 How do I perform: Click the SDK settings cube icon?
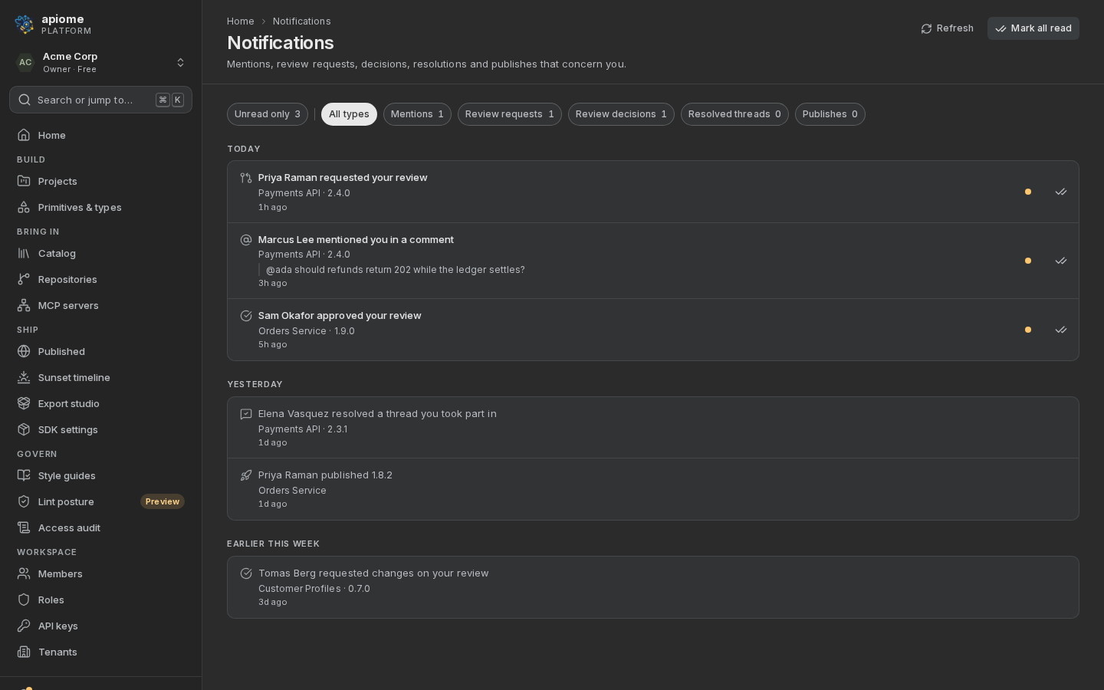(x=24, y=429)
